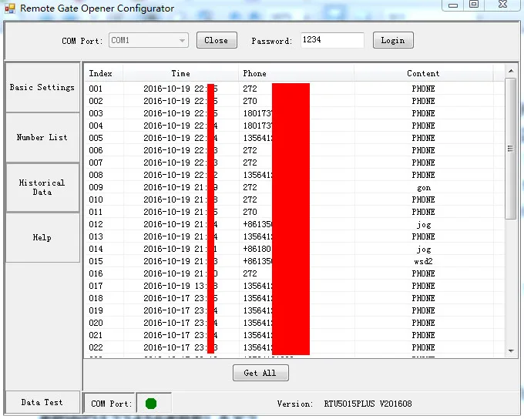Screen dimensions: 524x419
Task: Select row with index 003
Action: point(294,113)
